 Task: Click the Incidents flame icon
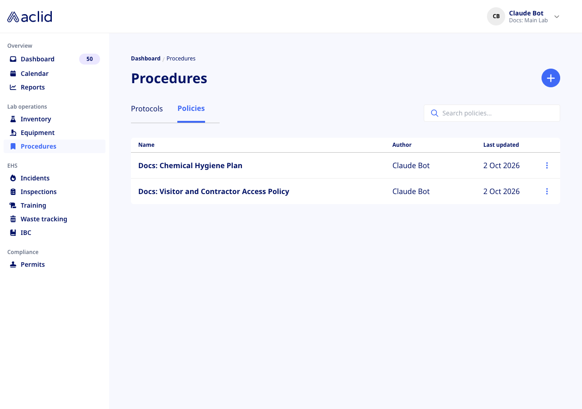[x=13, y=178]
